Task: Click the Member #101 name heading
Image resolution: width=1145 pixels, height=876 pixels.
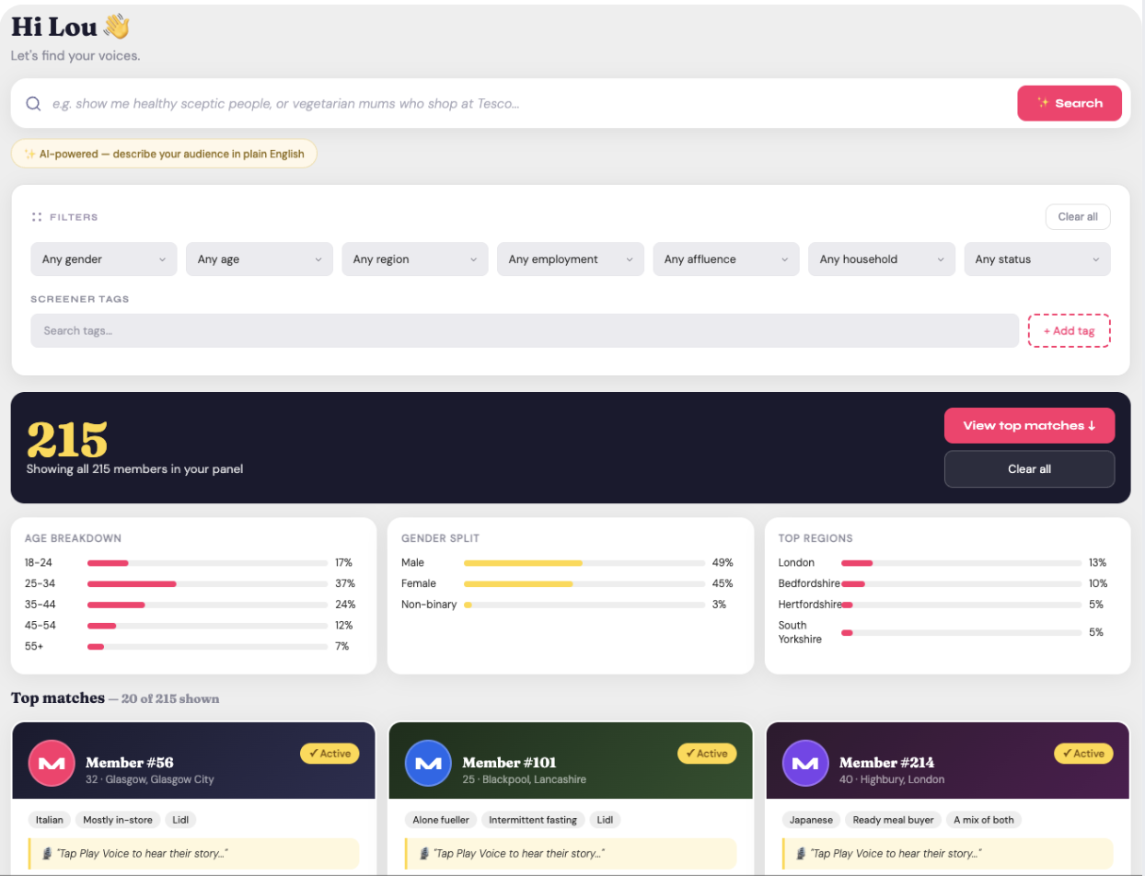Action: (x=509, y=763)
